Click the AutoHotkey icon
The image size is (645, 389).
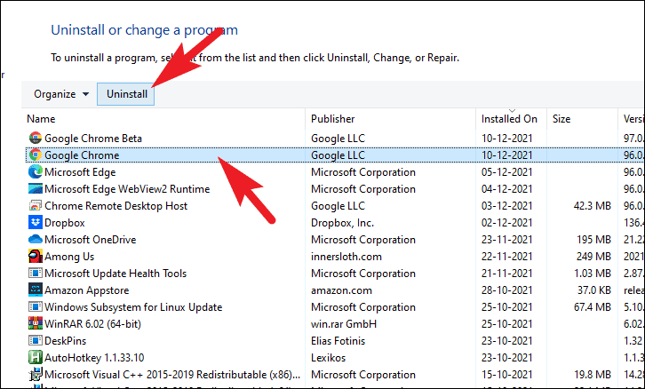click(x=36, y=357)
